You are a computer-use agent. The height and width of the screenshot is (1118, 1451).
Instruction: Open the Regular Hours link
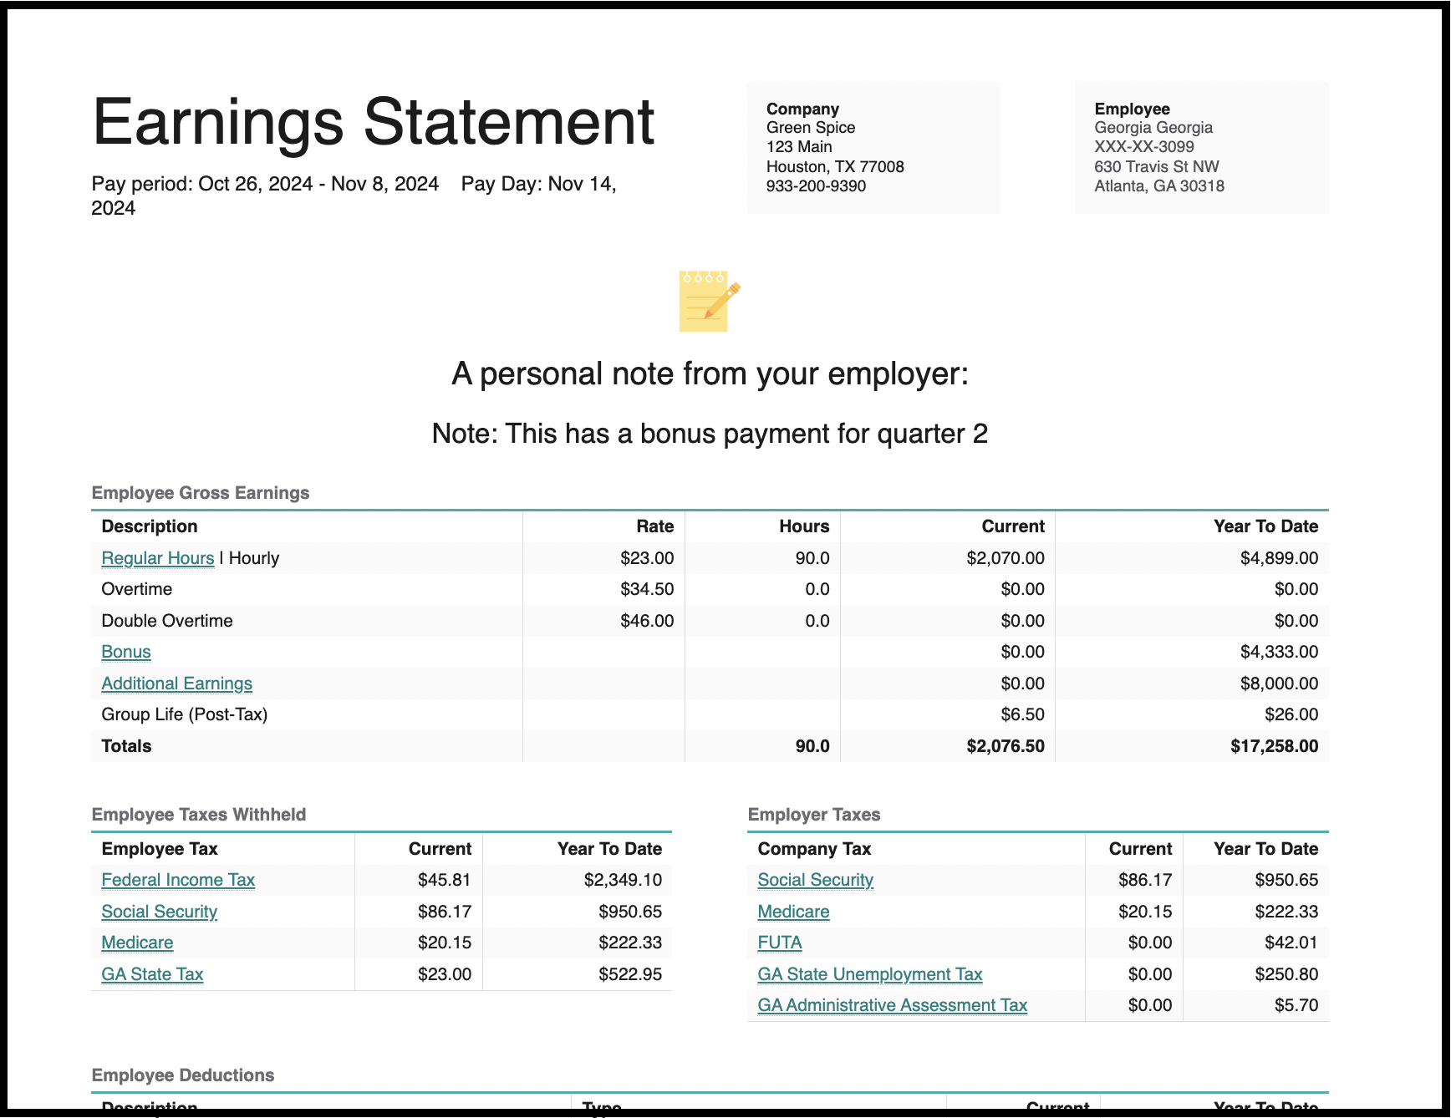(x=157, y=557)
